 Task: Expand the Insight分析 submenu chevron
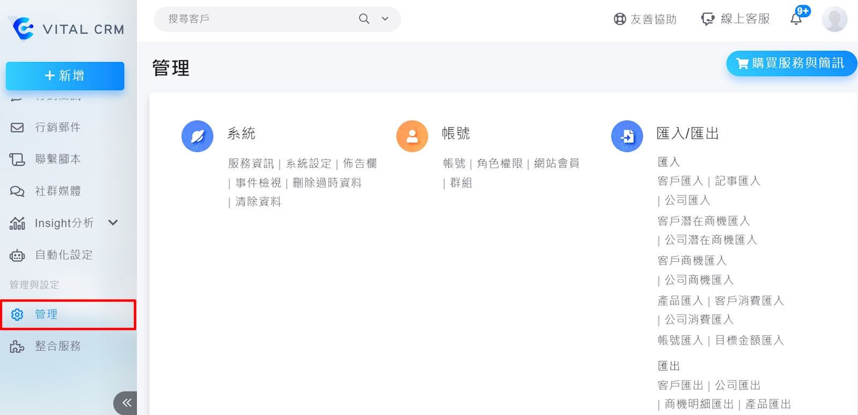(113, 223)
